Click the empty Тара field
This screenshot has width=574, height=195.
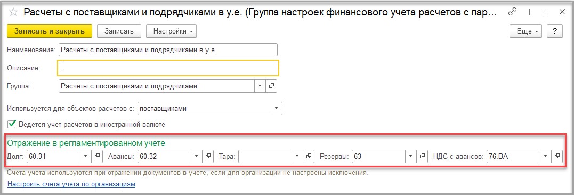pyautogui.click(x=265, y=157)
